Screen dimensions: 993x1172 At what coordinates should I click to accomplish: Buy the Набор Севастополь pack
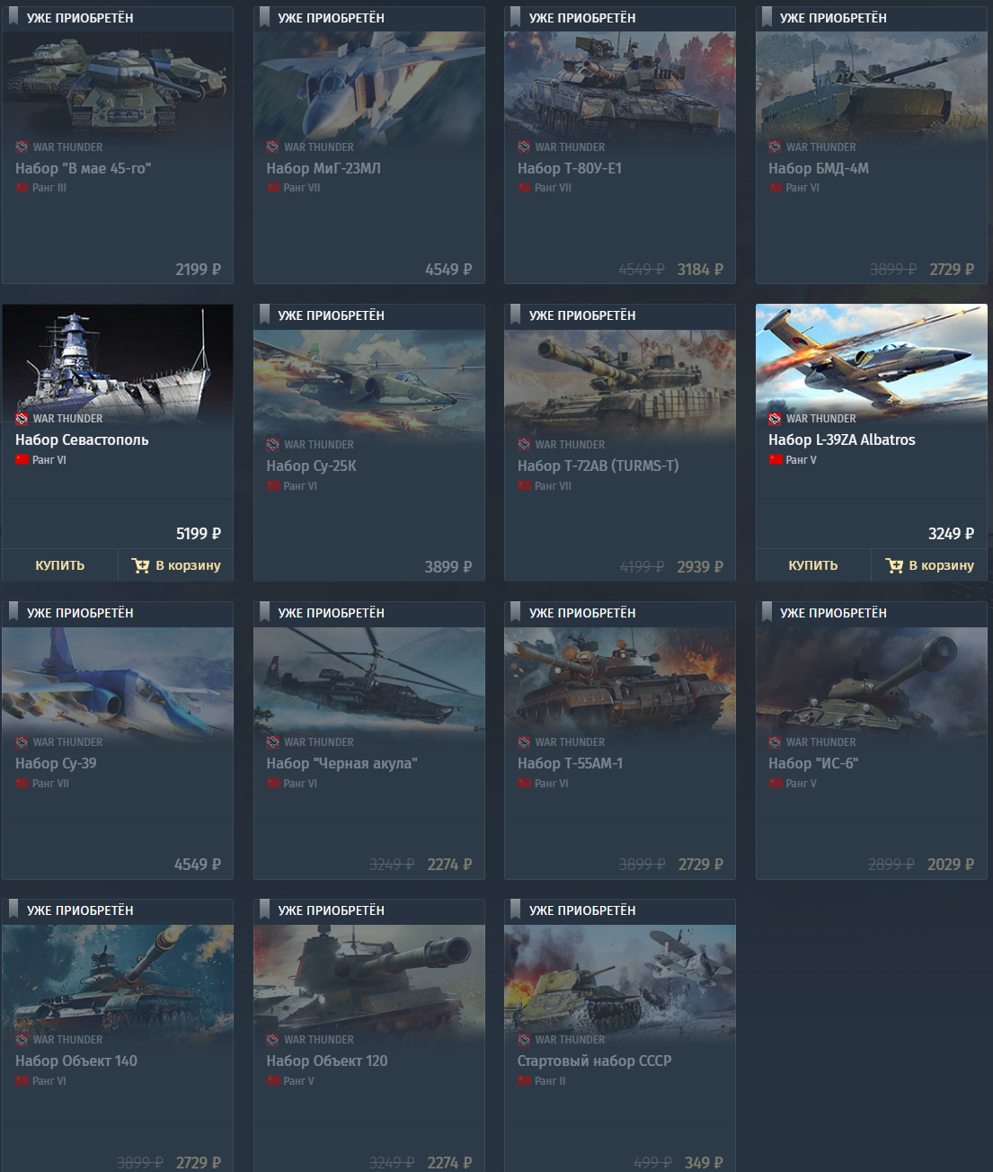point(59,565)
